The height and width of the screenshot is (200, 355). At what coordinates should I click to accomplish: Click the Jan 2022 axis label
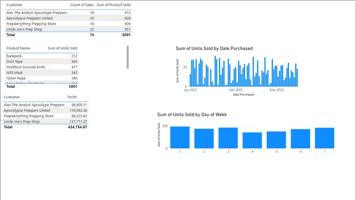190,90
